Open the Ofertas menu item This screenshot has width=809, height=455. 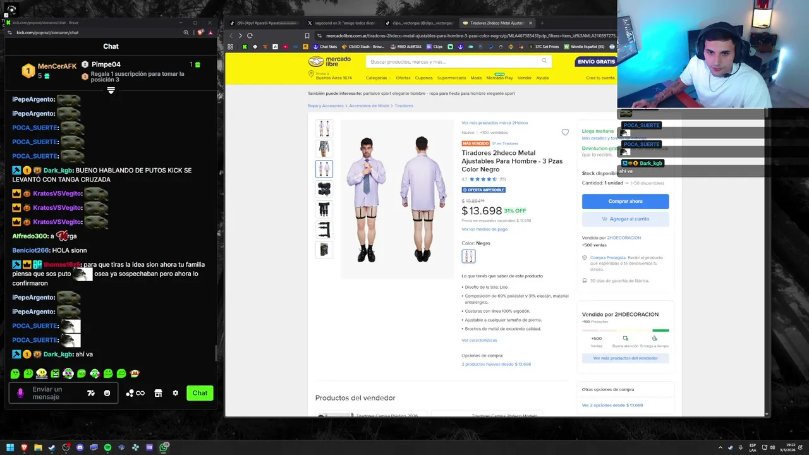point(403,78)
